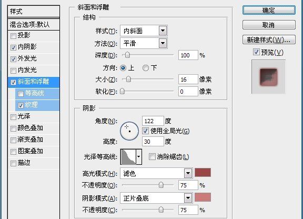Click the 软化 input field showing 0
The image size is (303, 219).
(188, 91)
